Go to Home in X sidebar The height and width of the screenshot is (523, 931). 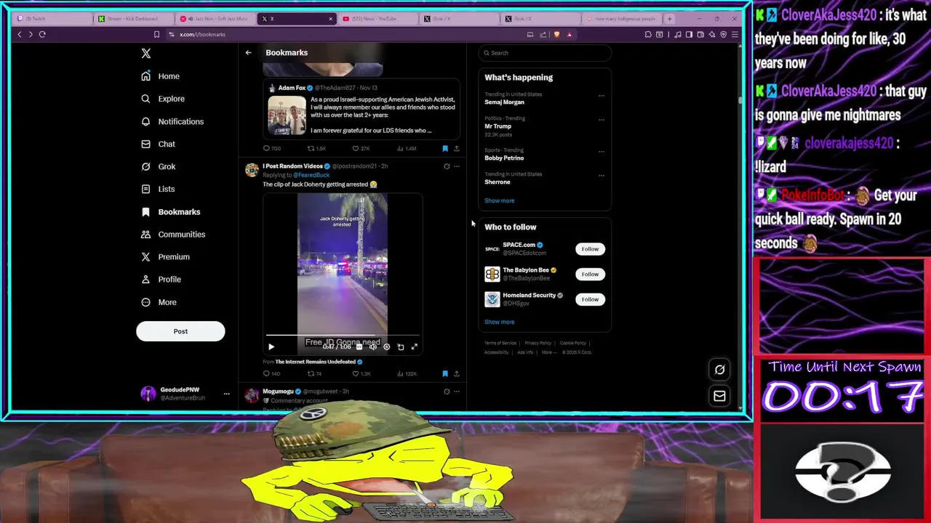click(160, 76)
